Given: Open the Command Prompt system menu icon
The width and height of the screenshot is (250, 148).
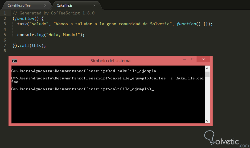Looking at the screenshot, I should point(14,60).
